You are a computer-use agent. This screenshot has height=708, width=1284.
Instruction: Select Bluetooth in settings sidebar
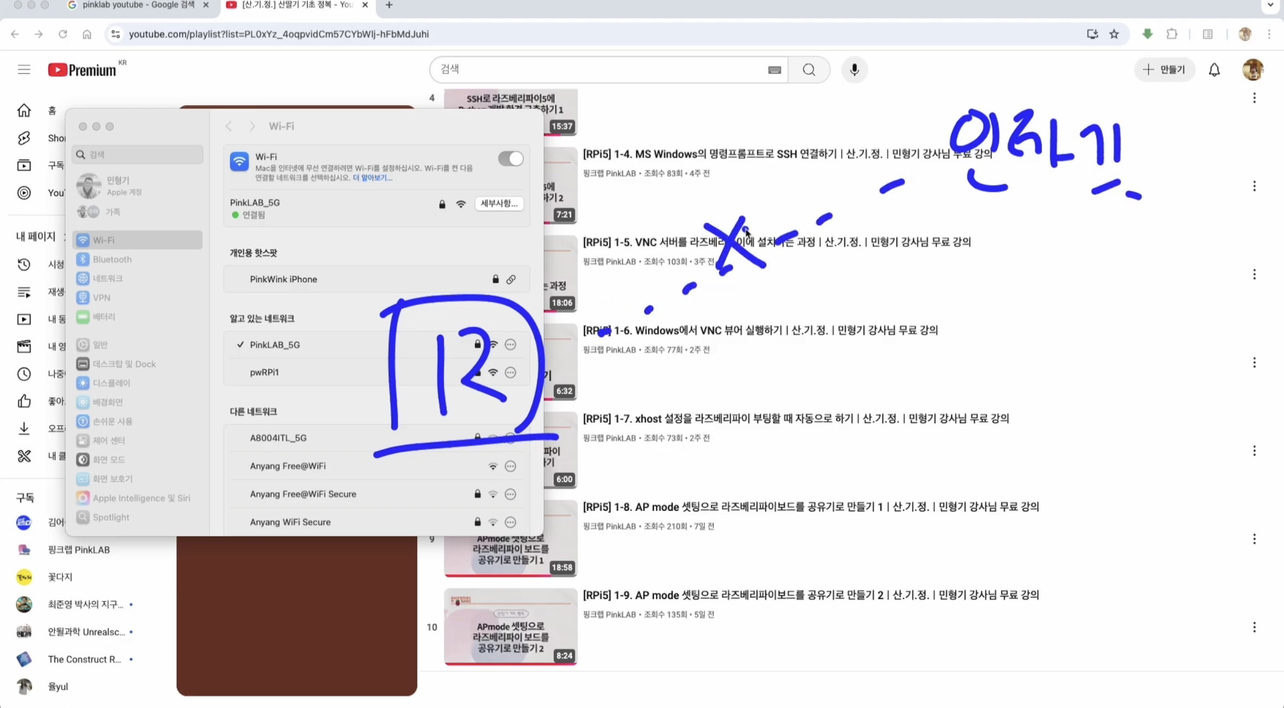pos(112,259)
